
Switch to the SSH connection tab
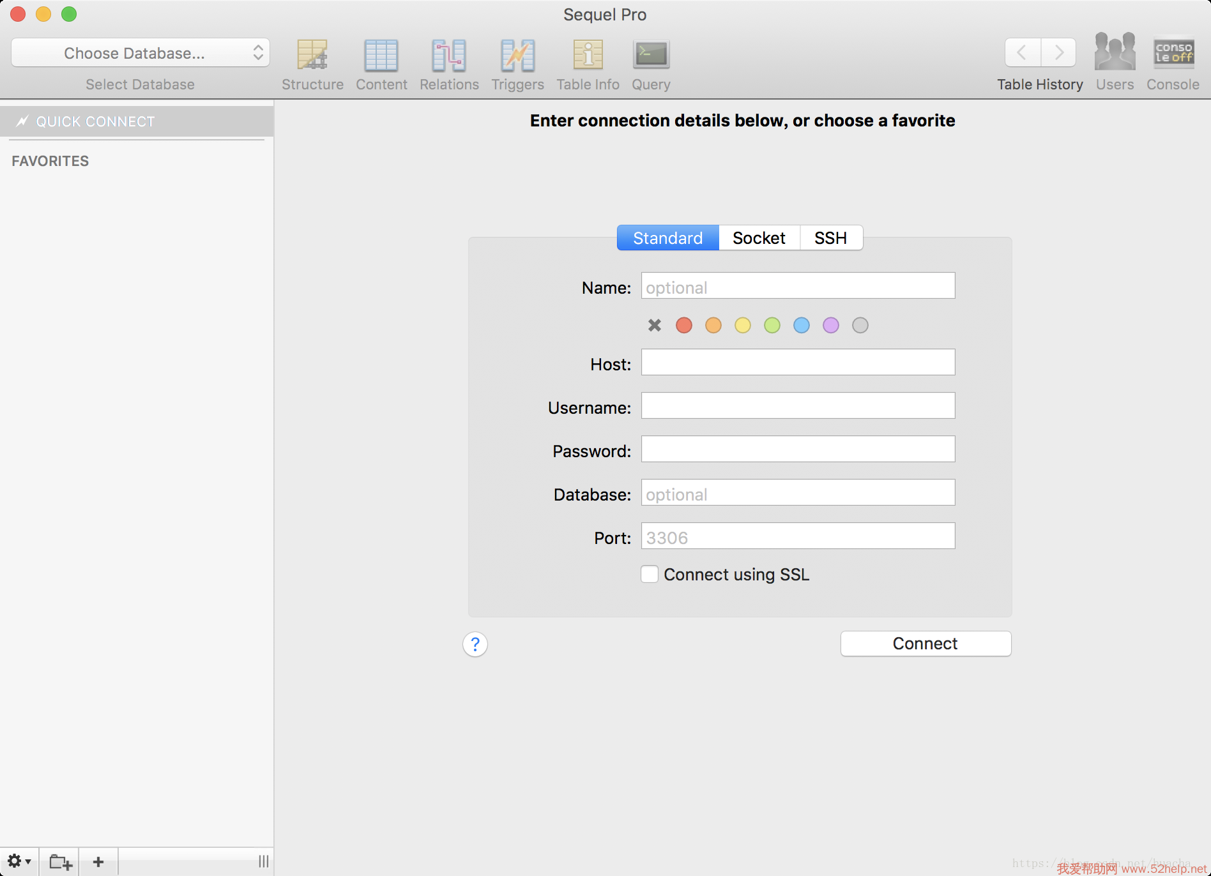[830, 238]
